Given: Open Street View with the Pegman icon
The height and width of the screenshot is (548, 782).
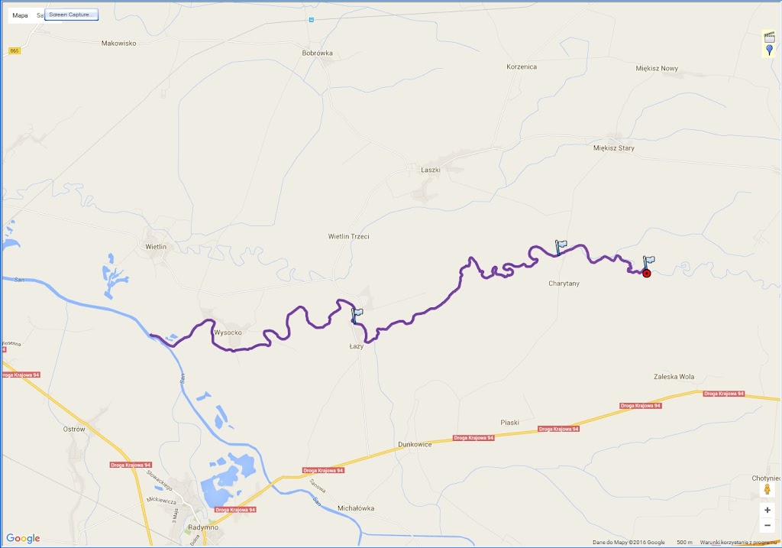Looking at the screenshot, I should 767,489.
